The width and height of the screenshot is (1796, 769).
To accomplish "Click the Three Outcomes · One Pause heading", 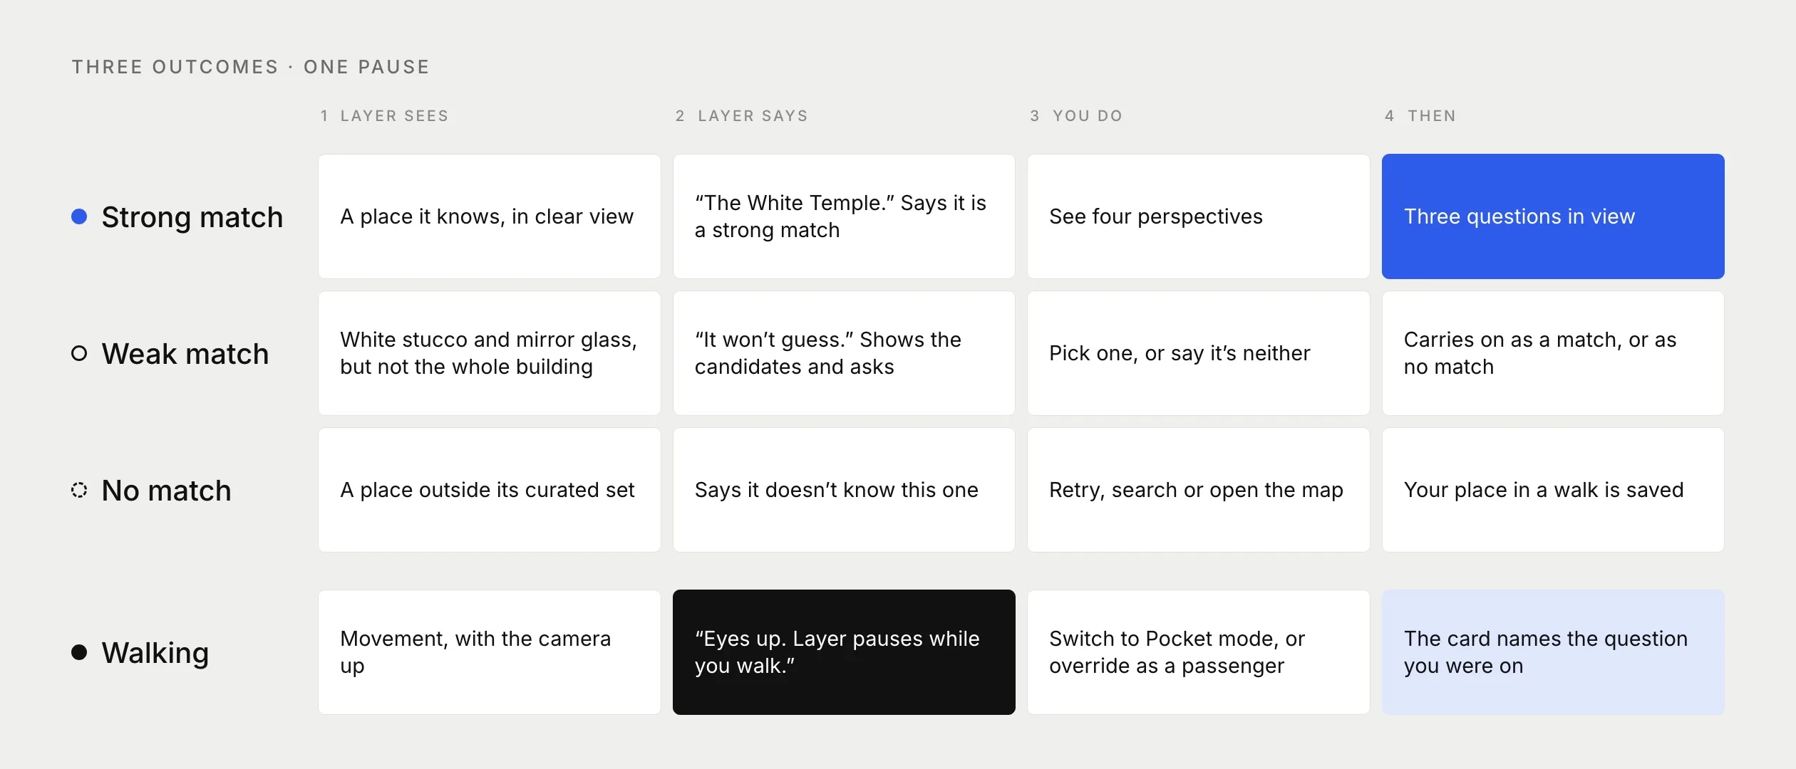I will tap(251, 67).
